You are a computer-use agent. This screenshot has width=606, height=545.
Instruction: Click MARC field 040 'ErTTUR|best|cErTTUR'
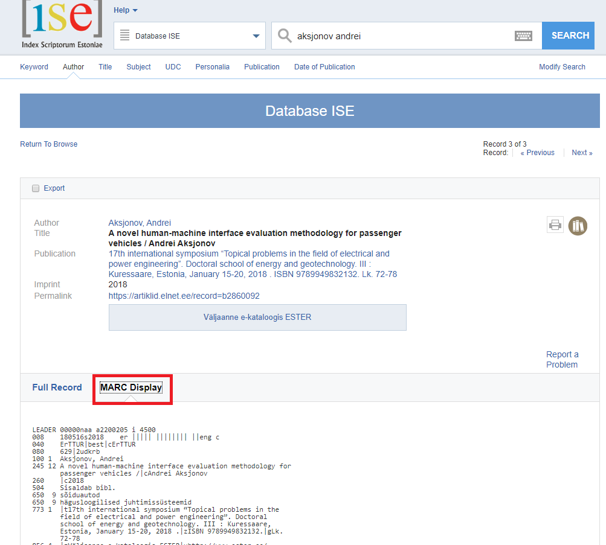(x=98, y=444)
